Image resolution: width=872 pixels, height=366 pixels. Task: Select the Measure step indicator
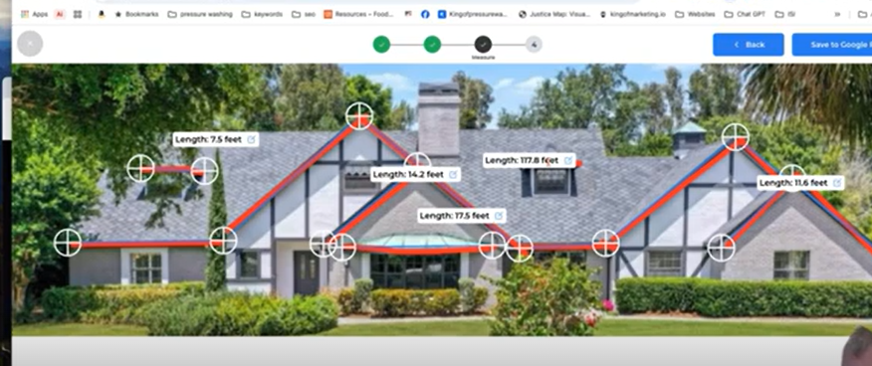pos(483,45)
